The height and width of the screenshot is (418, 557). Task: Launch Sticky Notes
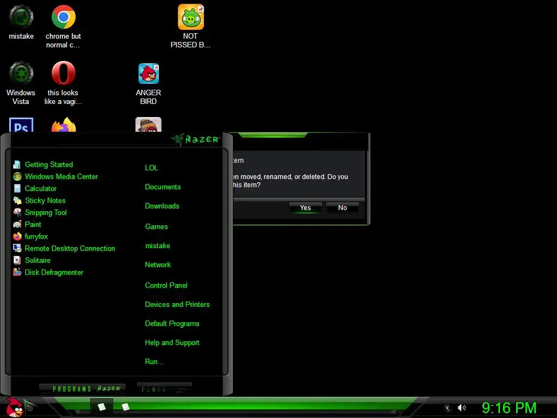(39, 200)
